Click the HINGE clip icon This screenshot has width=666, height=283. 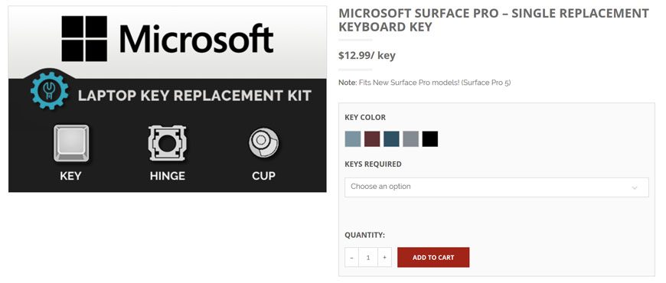click(168, 143)
